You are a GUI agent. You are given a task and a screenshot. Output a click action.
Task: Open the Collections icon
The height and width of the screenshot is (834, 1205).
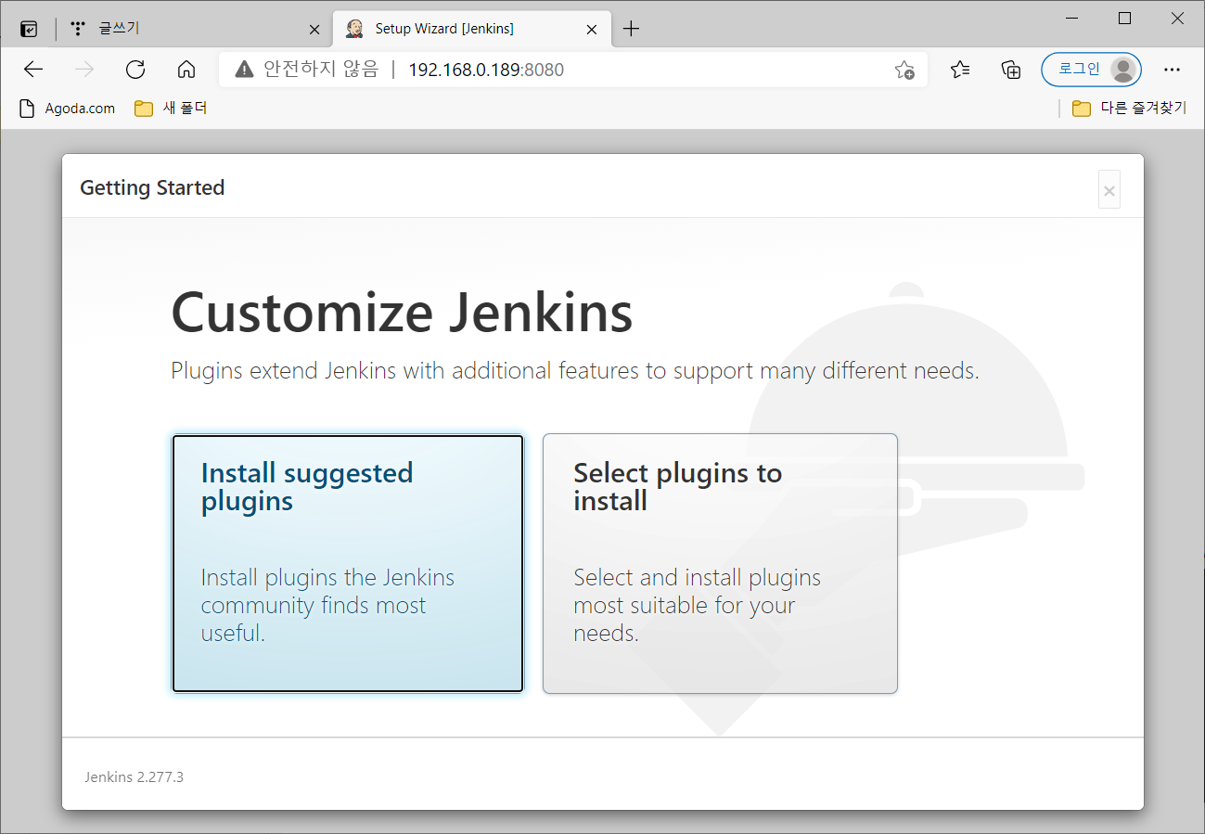click(1011, 70)
